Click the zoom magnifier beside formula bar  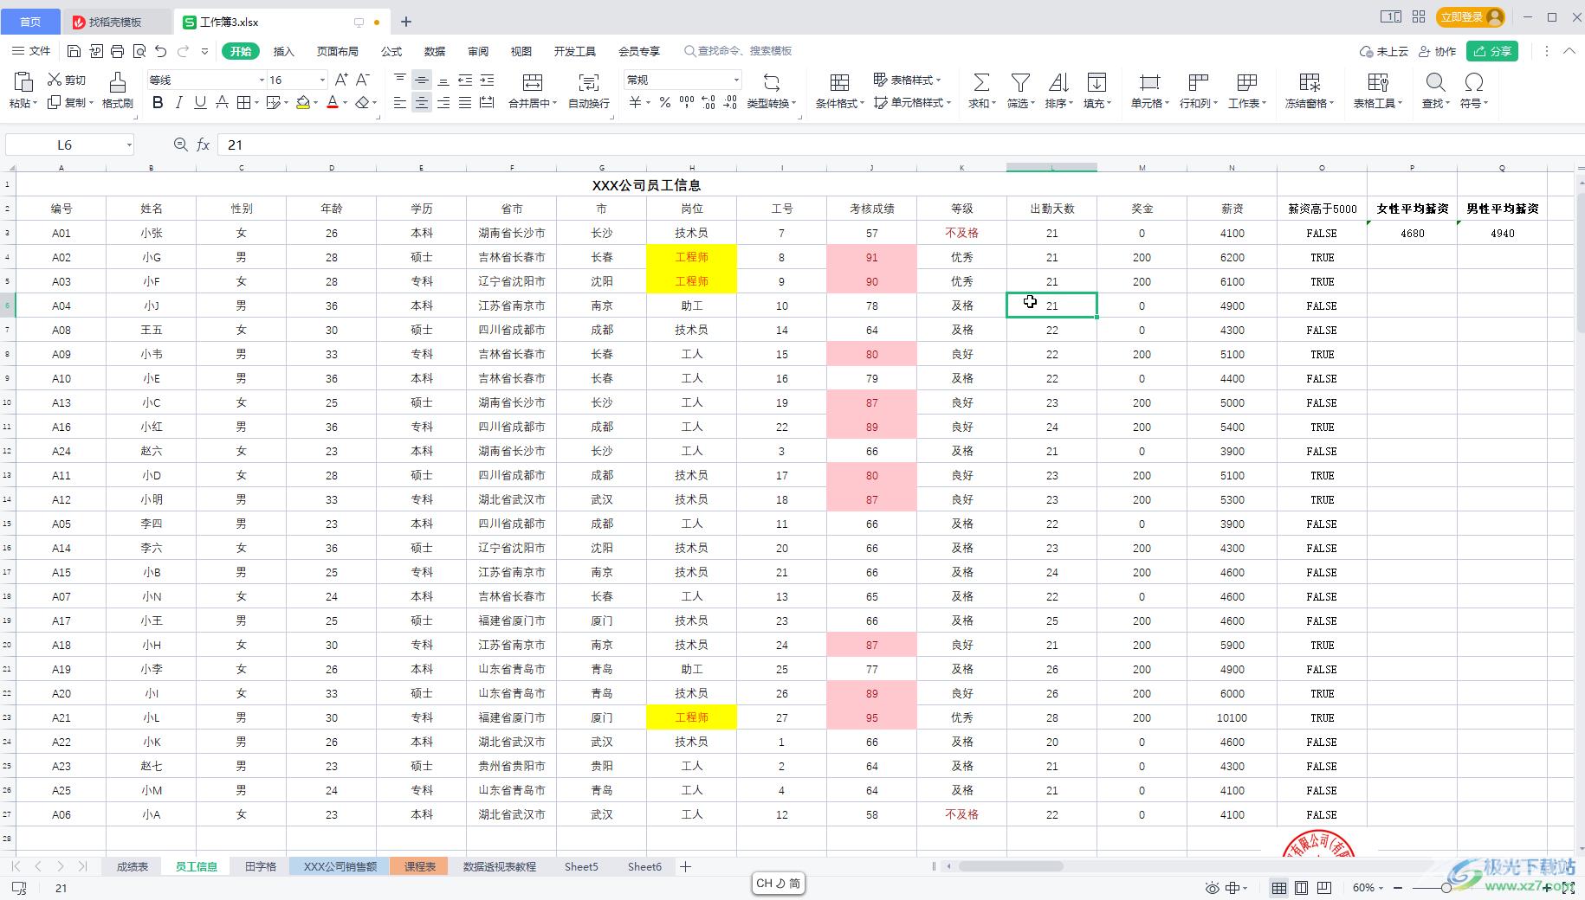pos(180,145)
